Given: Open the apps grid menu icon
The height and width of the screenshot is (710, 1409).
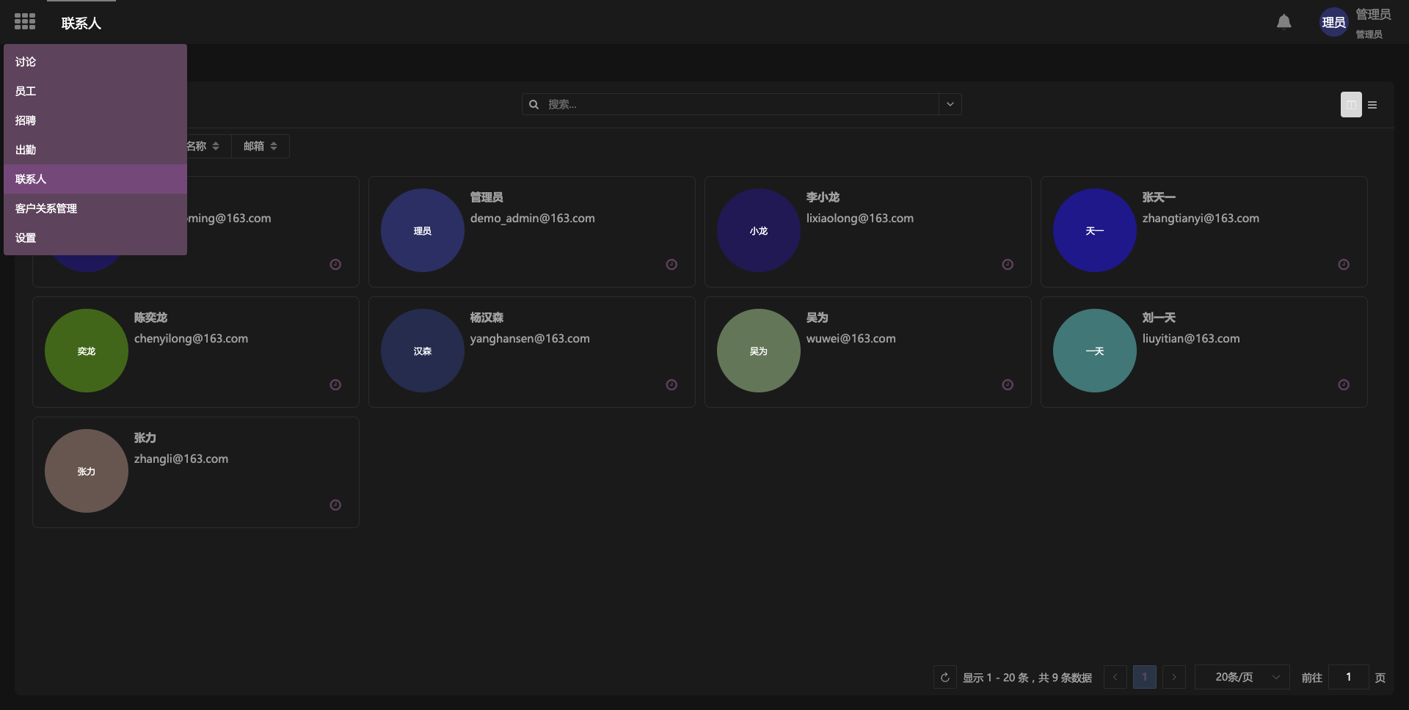Looking at the screenshot, I should [25, 22].
